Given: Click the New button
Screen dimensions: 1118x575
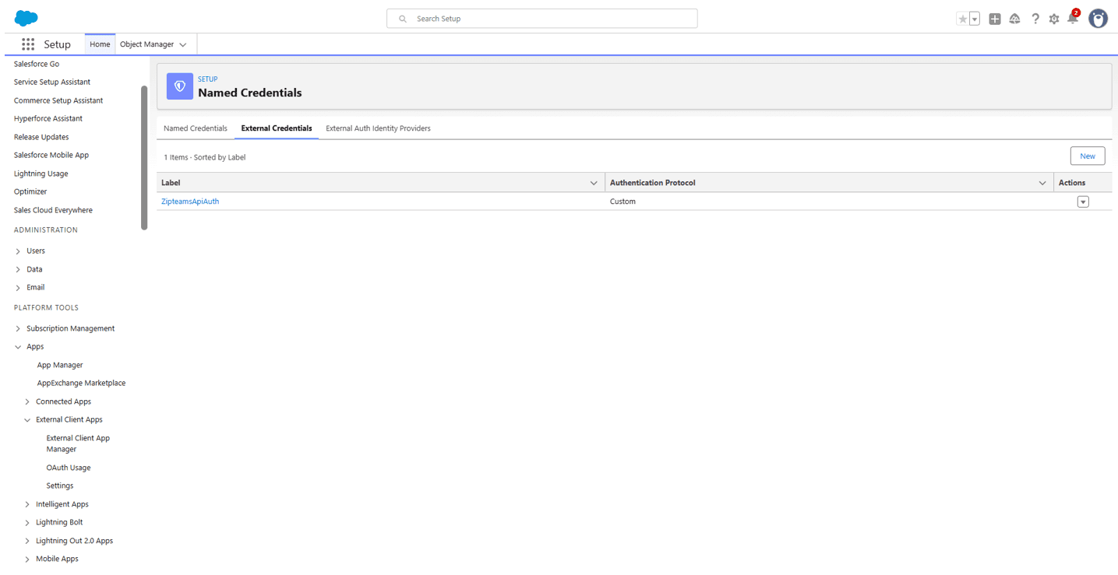Looking at the screenshot, I should tap(1088, 156).
